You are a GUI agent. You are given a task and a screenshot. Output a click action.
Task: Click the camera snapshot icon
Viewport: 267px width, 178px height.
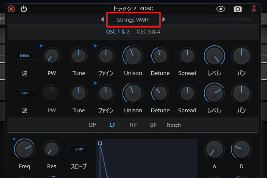point(238,8)
